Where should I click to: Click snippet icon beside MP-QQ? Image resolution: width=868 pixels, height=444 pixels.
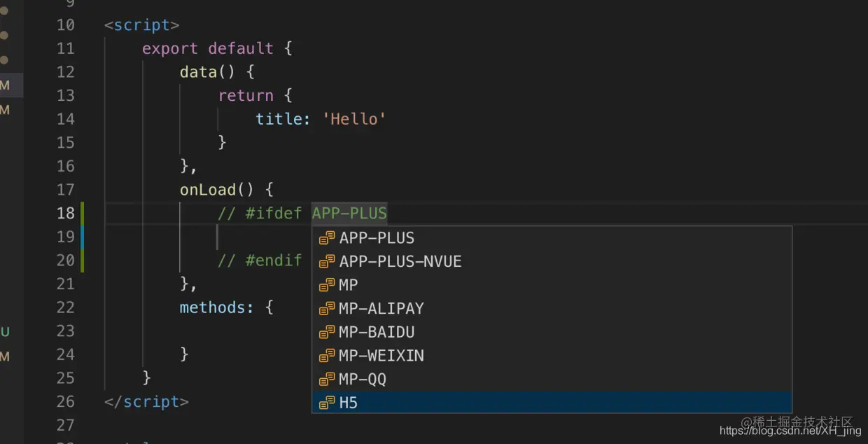[x=327, y=380]
